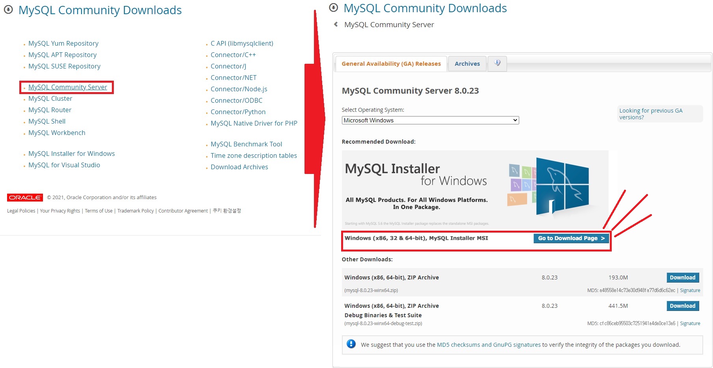This screenshot has height=368, width=713.
Task: Click MySQL Community Server breadcrumb text
Action: (389, 24)
